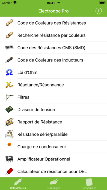Viewport: 107px width, 190px height.
Task: Switch to the Ressources tab
Action: tap(89, 184)
